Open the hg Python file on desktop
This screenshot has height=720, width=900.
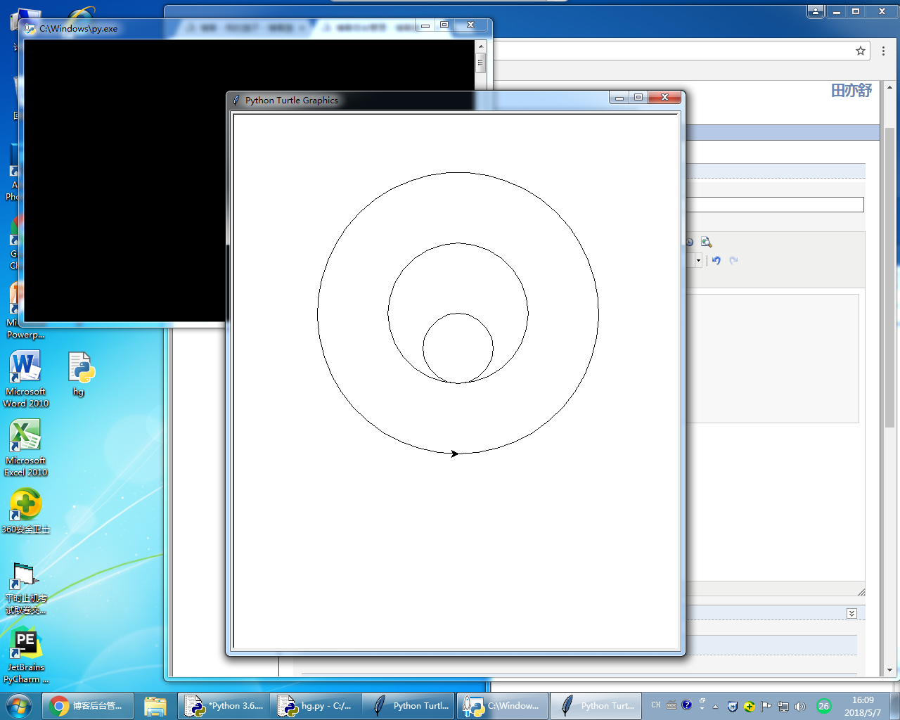coord(81,368)
